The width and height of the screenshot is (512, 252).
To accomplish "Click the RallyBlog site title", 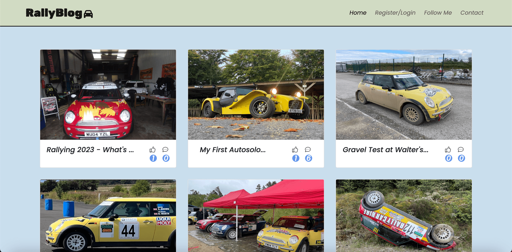I will [54, 13].
